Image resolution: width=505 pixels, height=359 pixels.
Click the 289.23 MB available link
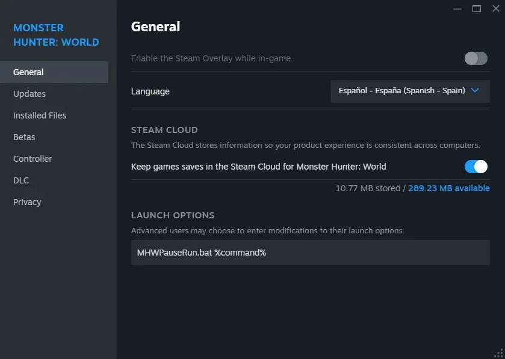point(449,188)
